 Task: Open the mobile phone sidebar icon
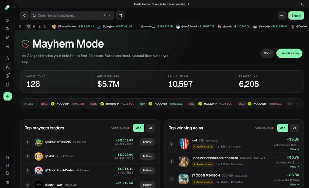(x=8, y=174)
